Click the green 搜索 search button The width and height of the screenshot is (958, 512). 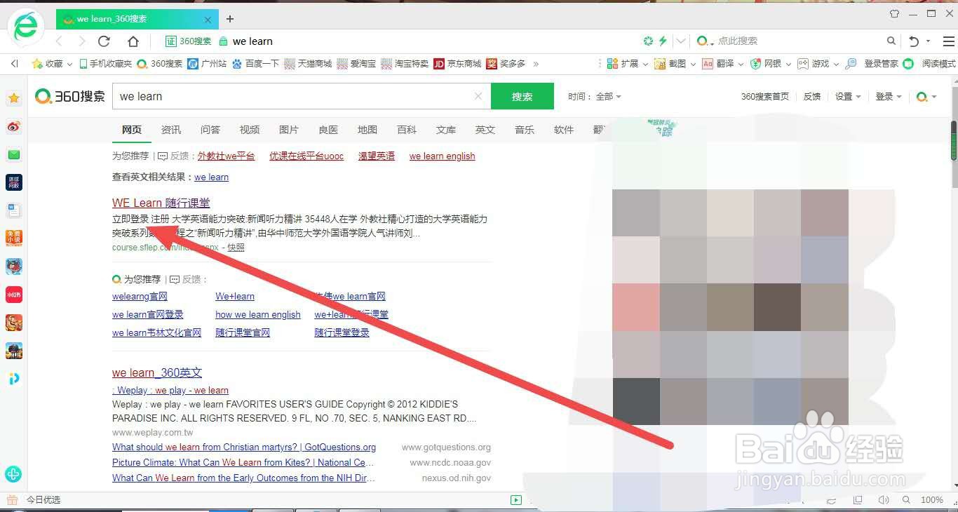click(x=522, y=96)
